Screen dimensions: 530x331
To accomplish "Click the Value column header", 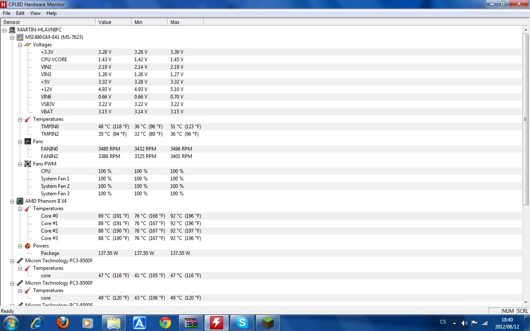I will (x=113, y=22).
